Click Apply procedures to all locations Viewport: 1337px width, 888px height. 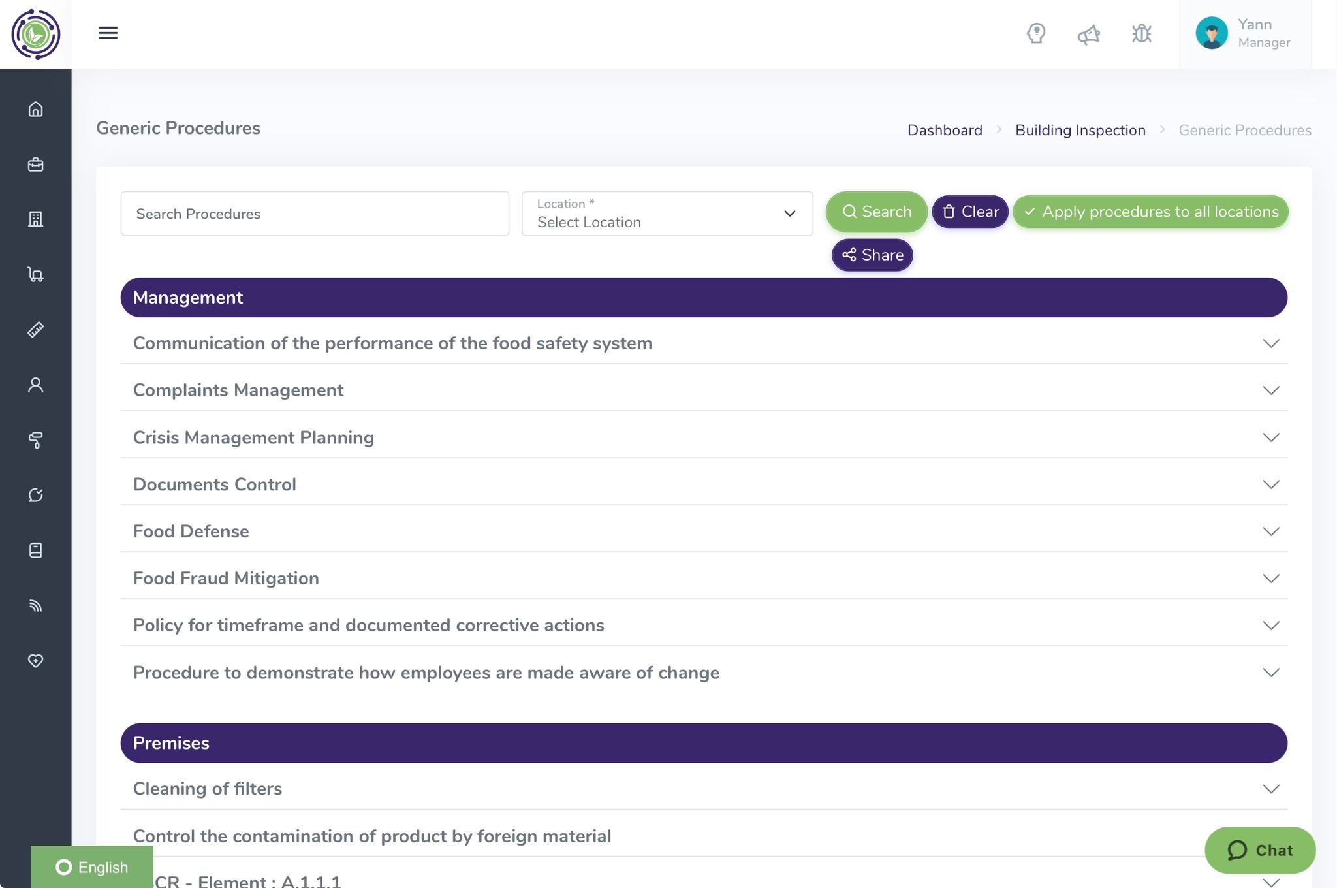(x=1150, y=212)
